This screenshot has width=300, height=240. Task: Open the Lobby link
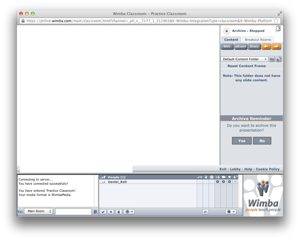coord(235,169)
